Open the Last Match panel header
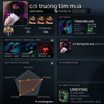This screenshot has width=104, height=104. pyautogui.click(x=65, y=17)
